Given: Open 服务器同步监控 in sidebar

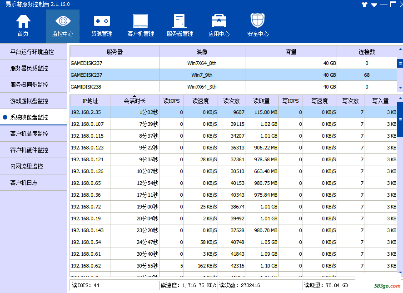Looking at the screenshot, I should pyautogui.click(x=34, y=84).
